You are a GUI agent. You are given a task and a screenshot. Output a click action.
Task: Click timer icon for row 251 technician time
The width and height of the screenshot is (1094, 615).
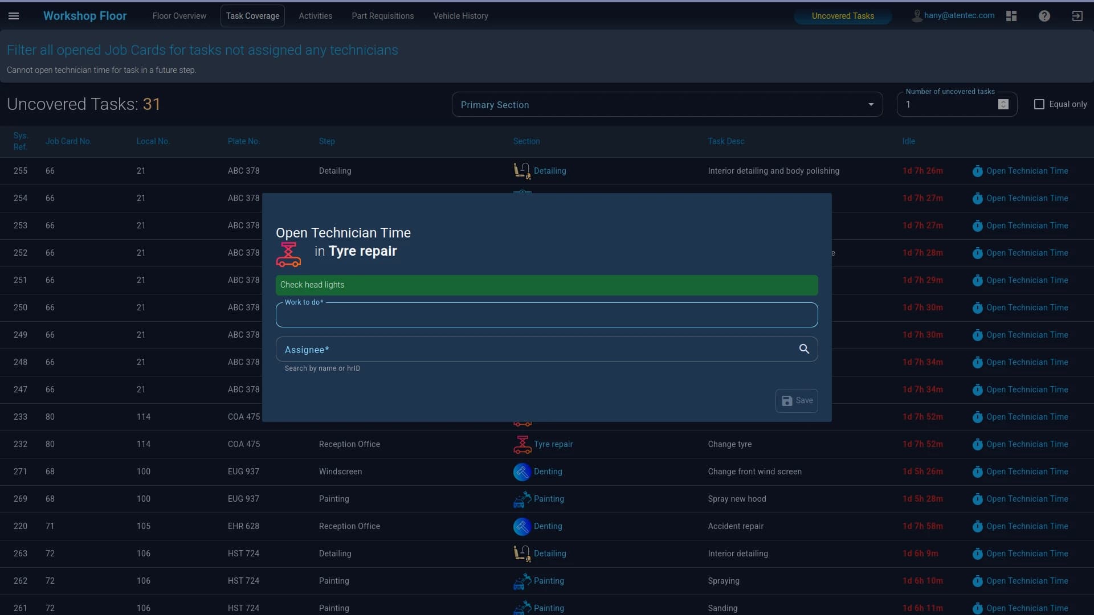click(977, 280)
